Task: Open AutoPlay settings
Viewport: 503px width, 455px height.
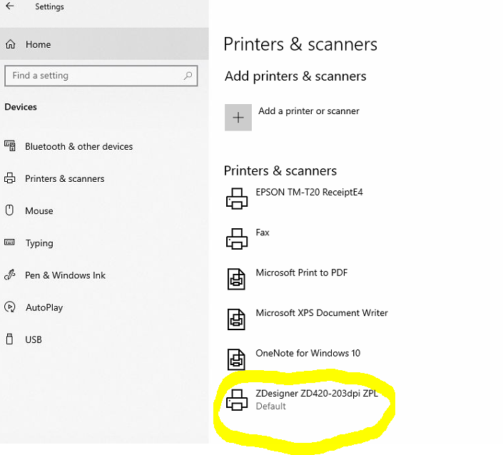Action: tap(44, 307)
